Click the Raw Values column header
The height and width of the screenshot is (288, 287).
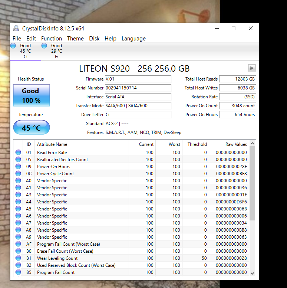coord(229,144)
